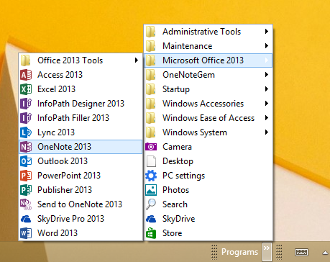Show hidden tray icons arrow
330x262 pixels.
click(x=325, y=253)
